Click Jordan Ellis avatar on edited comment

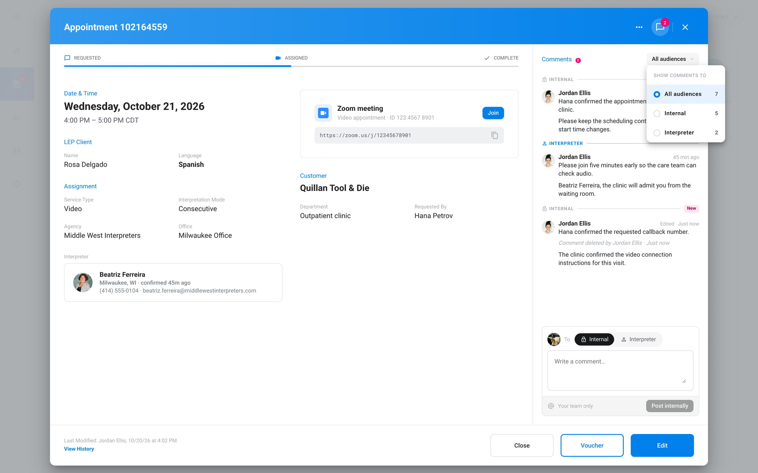tap(548, 227)
